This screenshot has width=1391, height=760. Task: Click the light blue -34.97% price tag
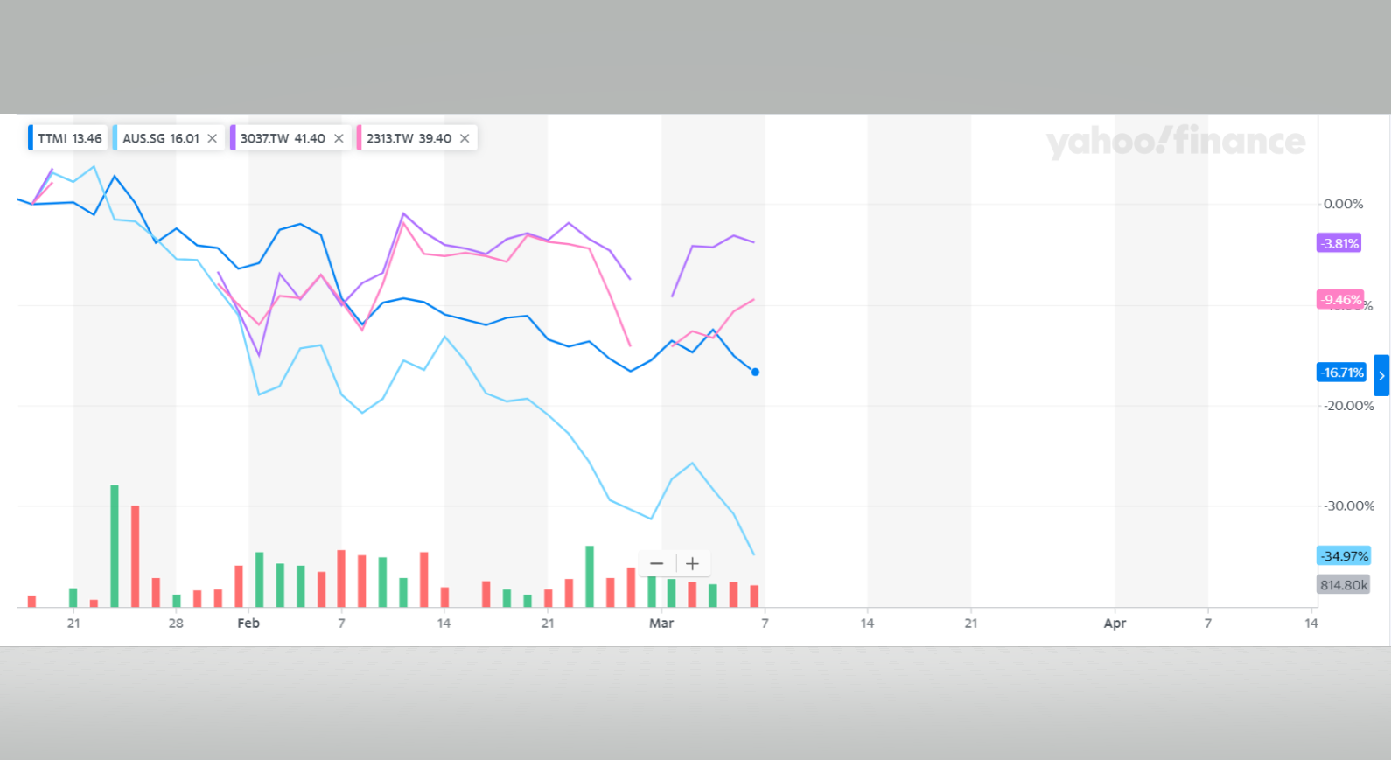tap(1344, 556)
